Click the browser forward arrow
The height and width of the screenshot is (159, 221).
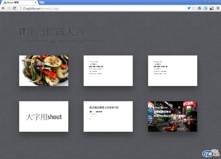point(9,8)
